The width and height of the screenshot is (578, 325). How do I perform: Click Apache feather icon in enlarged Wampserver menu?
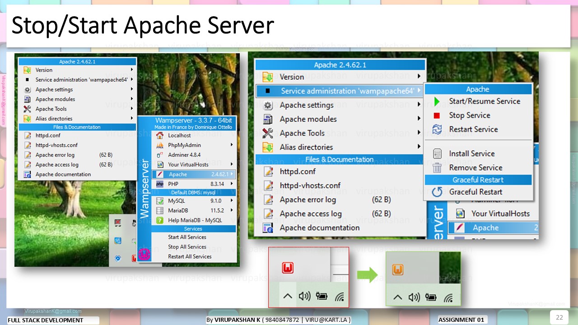[460, 228]
